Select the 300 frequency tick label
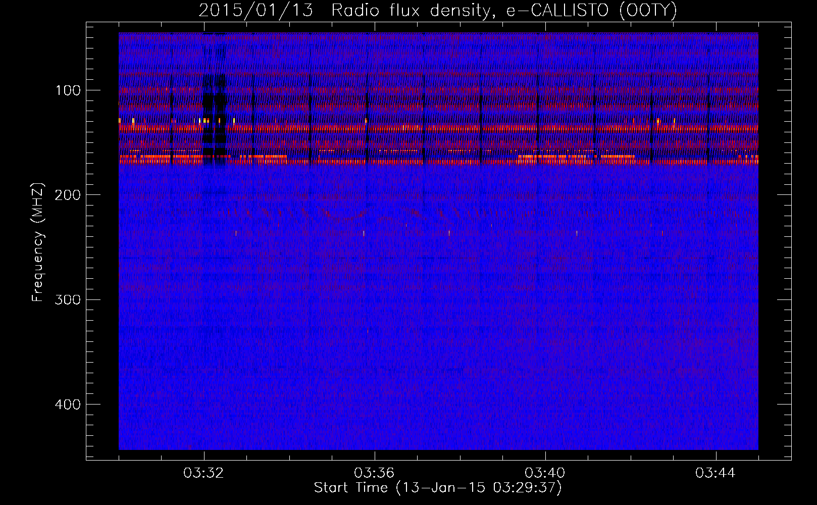The image size is (817, 505). coord(68,299)
